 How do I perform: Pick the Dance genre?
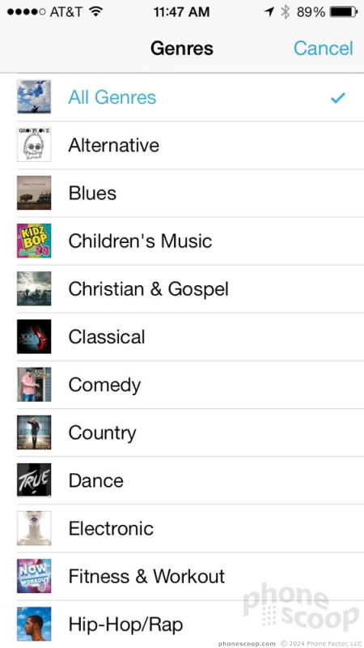[x=190, y=481]
